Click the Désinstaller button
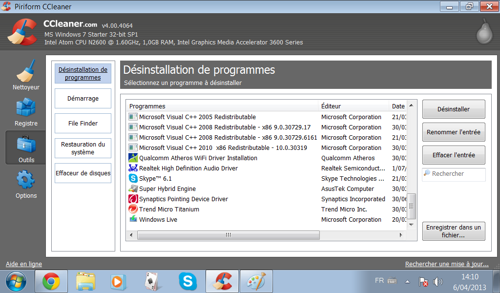Image resolution: width=500 pixels, height=293 pixels. (454, 109)
